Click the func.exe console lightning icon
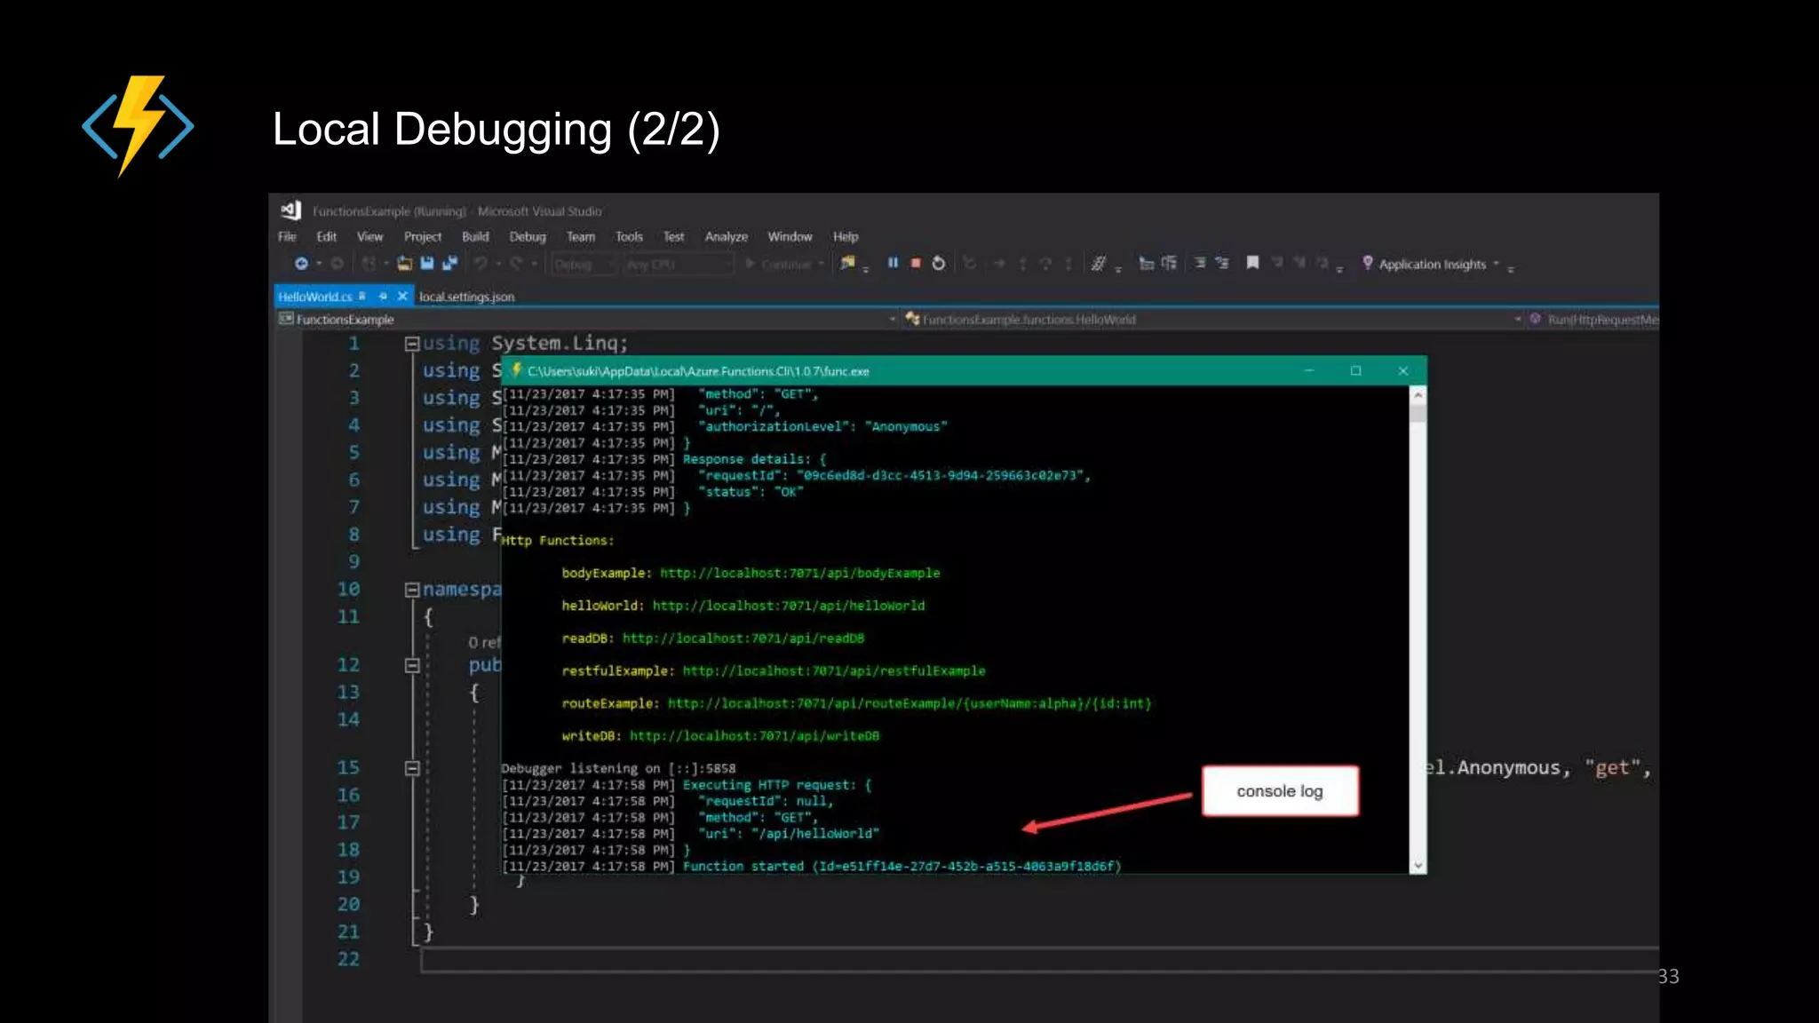1819x1023 pixels. click(515, 370)
